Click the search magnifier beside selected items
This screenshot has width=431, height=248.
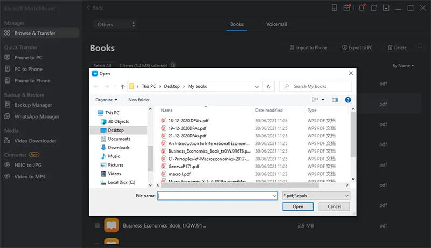[x=173, y=65]
